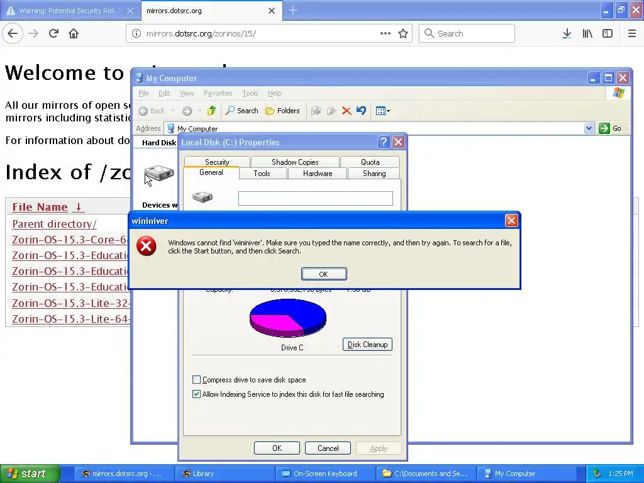644x483 pixels.
Task: Switch to the Quota tab
Action: (370, 162)
